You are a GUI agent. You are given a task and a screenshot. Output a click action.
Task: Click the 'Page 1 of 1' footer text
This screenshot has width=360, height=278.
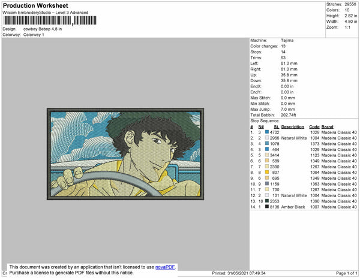pyautogui.click(x=347, y=273)
